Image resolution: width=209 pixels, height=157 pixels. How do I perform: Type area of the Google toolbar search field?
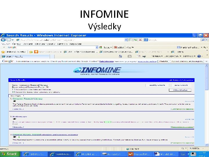tap(56, 47)
